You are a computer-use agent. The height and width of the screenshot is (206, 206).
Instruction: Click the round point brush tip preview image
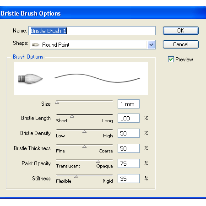(x=30, y=79)
